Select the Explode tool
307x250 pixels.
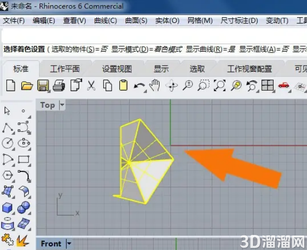23,241
